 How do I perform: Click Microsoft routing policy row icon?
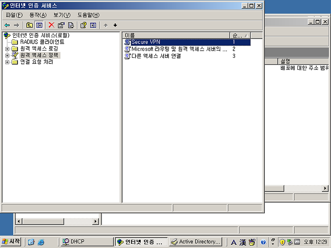click(127, 49)
